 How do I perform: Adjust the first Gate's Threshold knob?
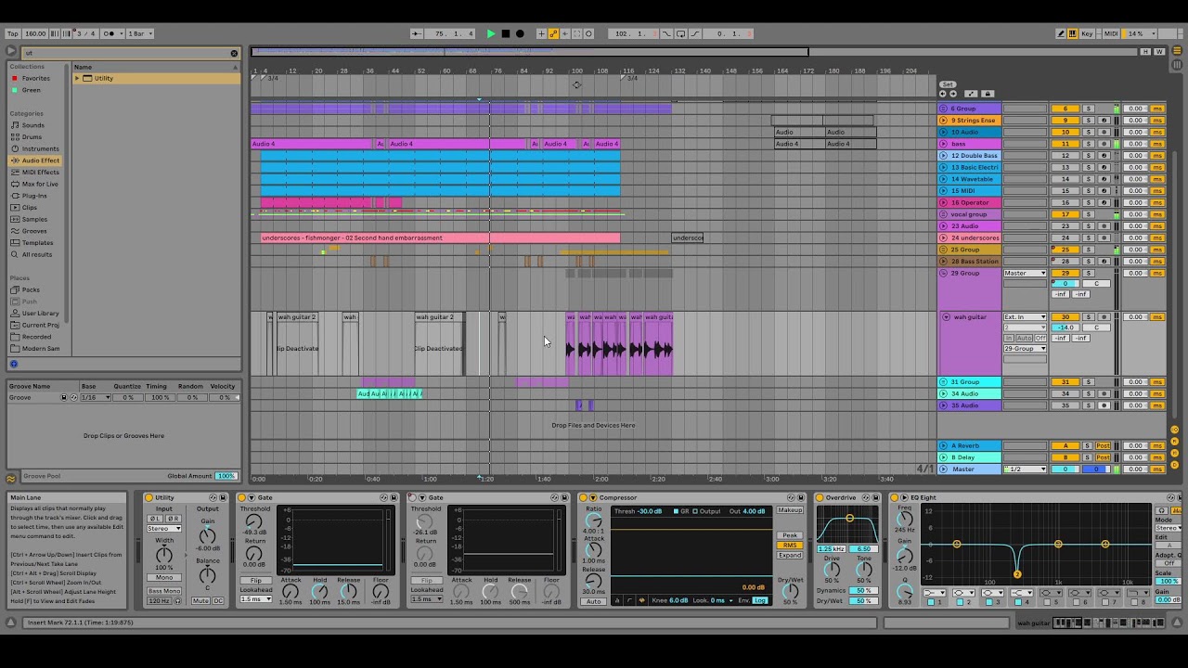[253, 521]
